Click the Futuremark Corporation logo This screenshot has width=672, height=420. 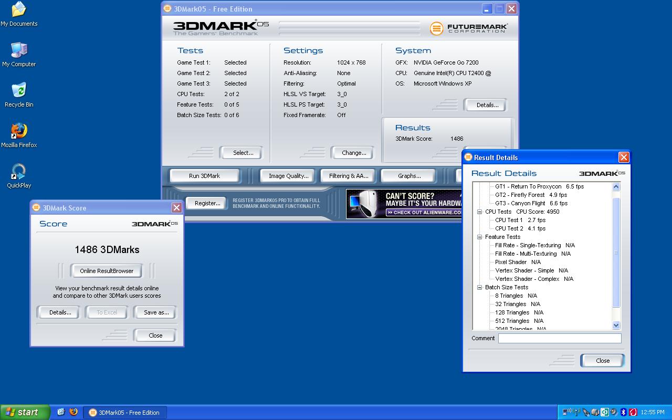[x=468, y=28]
